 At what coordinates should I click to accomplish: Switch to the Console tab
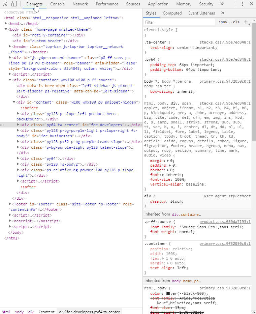[57, 4]
